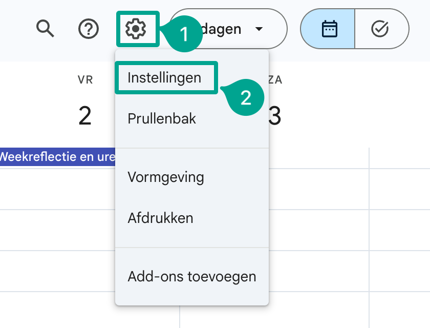
Task: Switch to the tasks checkmark view
Action: [380, 29]
